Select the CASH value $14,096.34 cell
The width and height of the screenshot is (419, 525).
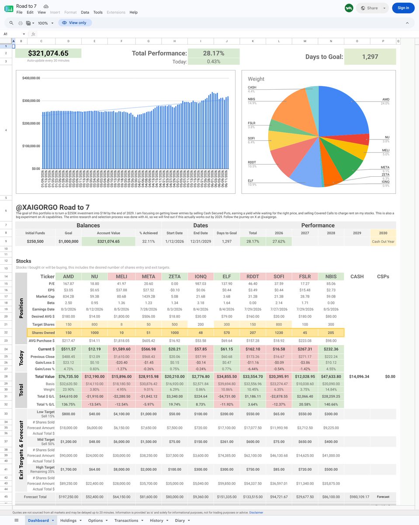tap(357, 376)
